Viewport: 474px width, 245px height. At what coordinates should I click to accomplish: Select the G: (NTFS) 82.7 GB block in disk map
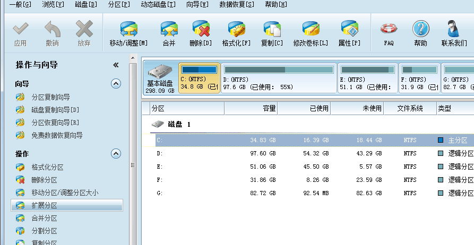point(458,77)
